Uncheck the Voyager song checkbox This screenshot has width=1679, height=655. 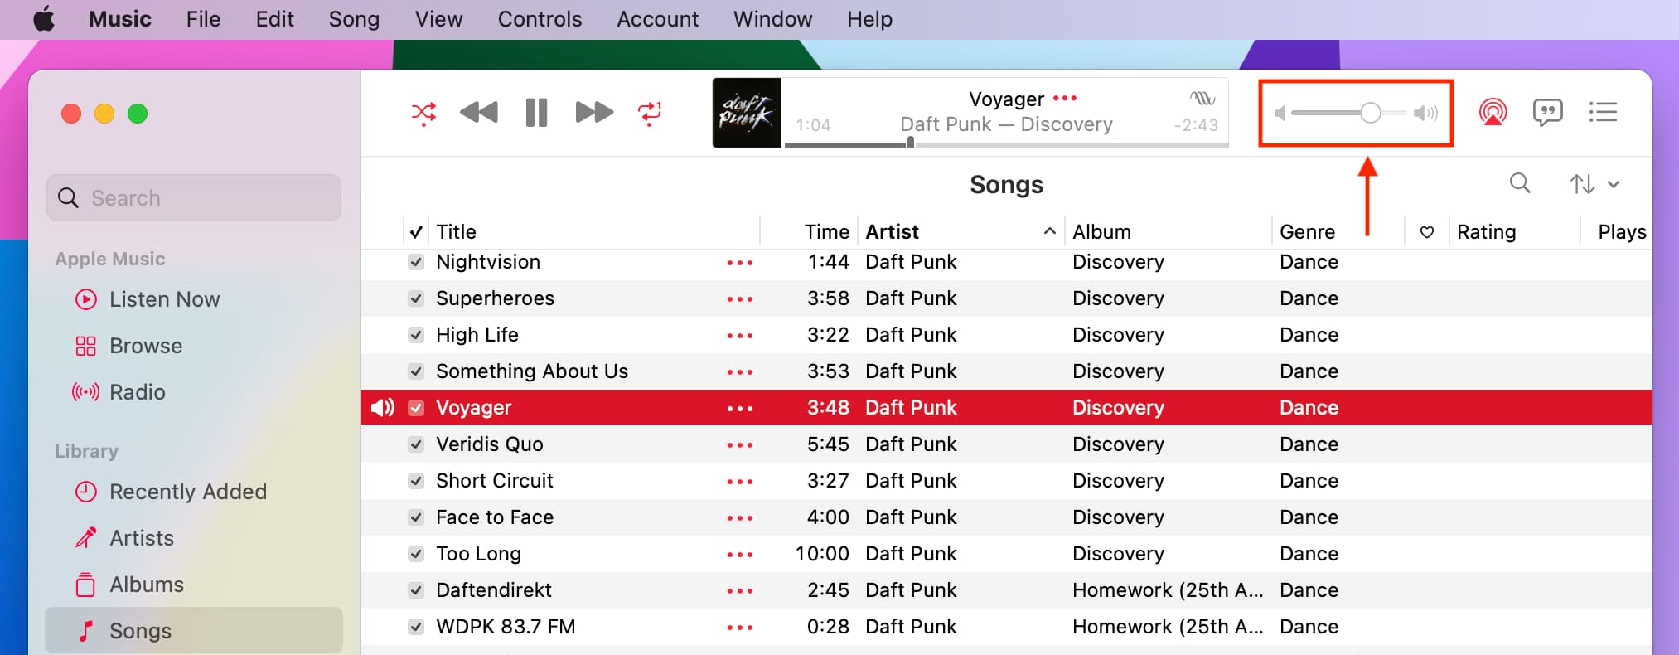pos(416,408)
